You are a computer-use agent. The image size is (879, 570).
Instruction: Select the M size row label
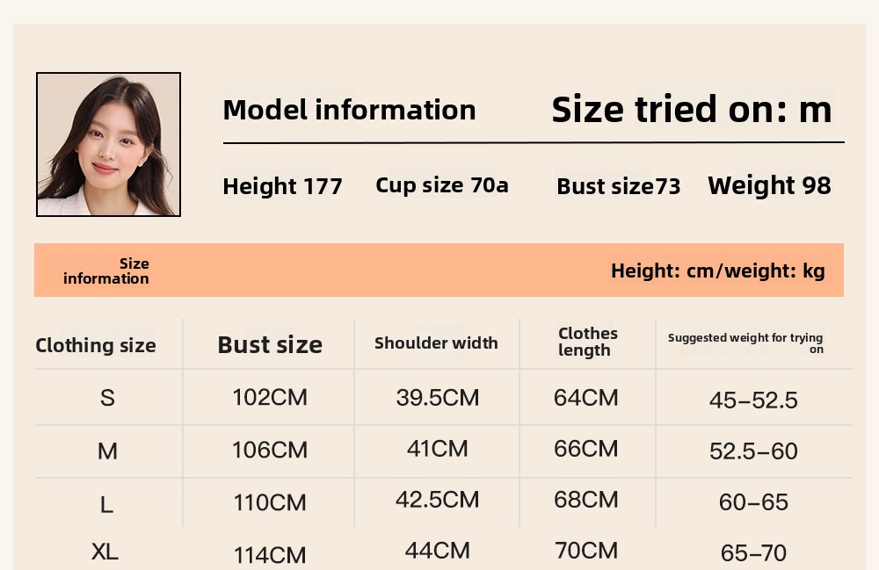pyautogui.click(x=107, y=451)
